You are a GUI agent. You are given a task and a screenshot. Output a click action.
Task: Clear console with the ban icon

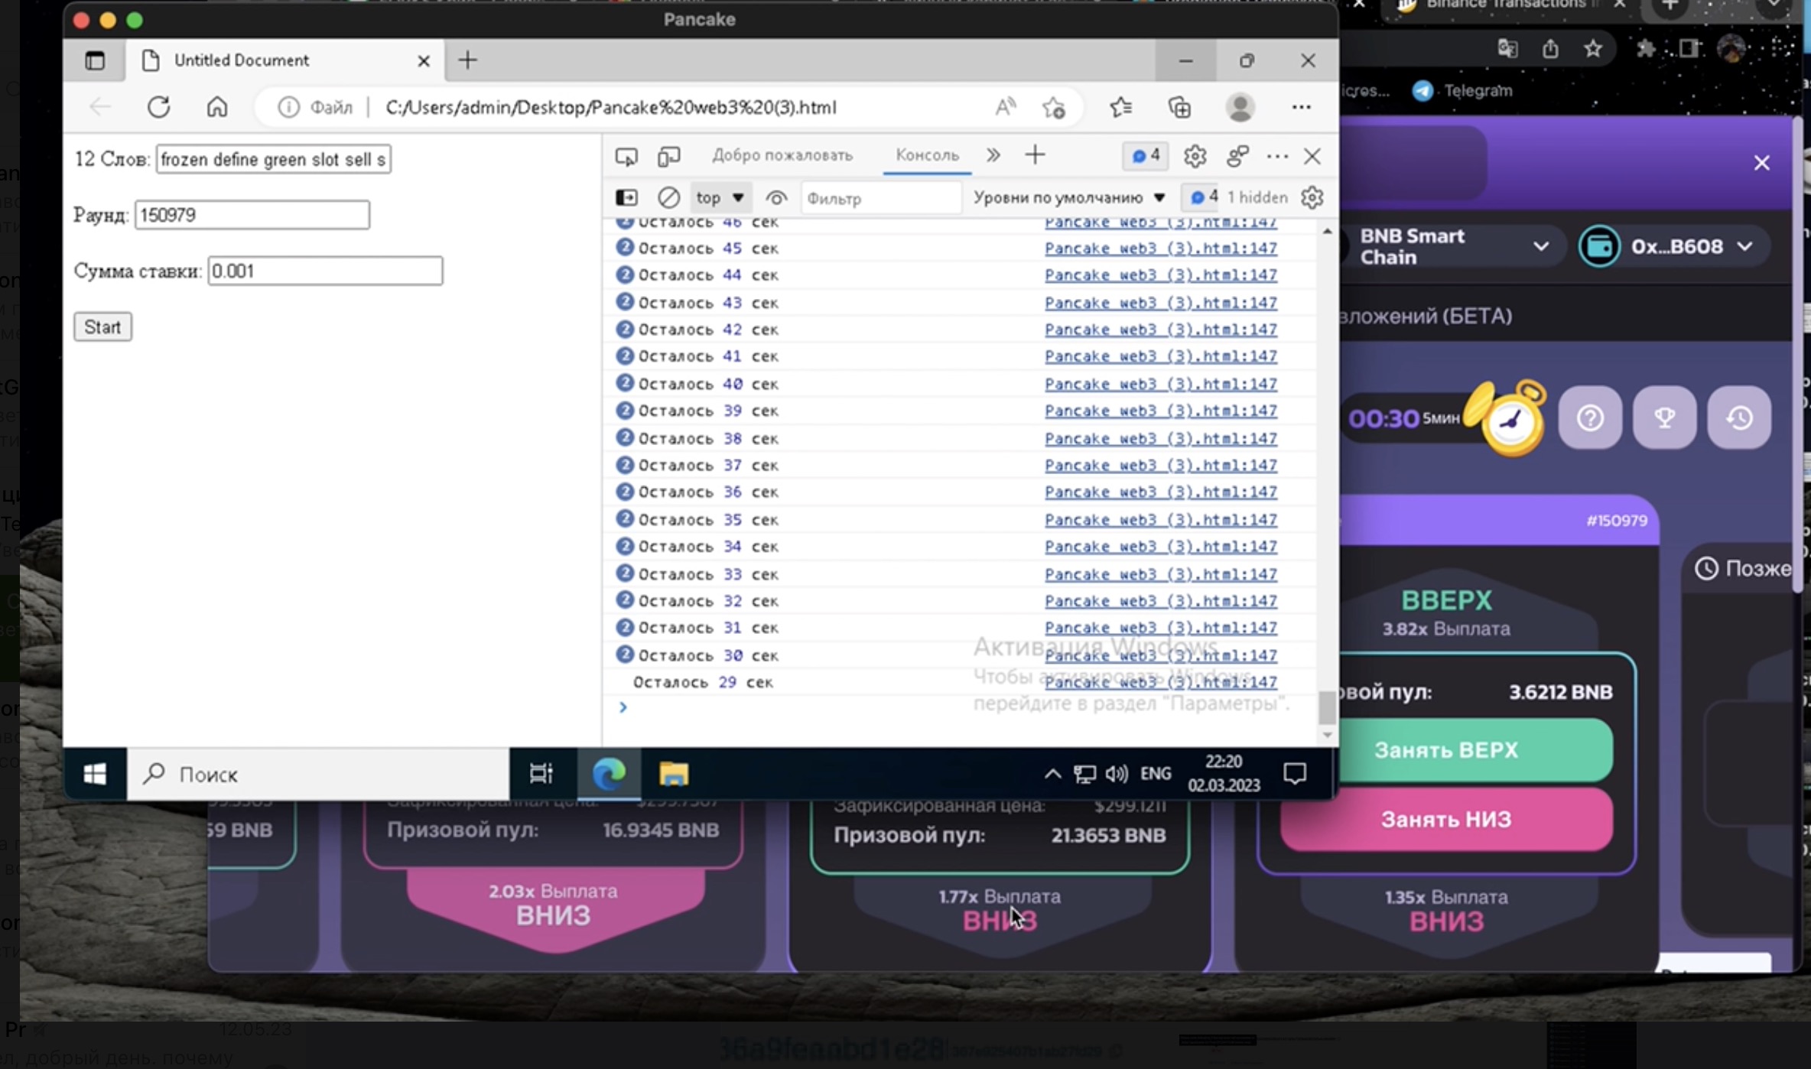point(668,198)
